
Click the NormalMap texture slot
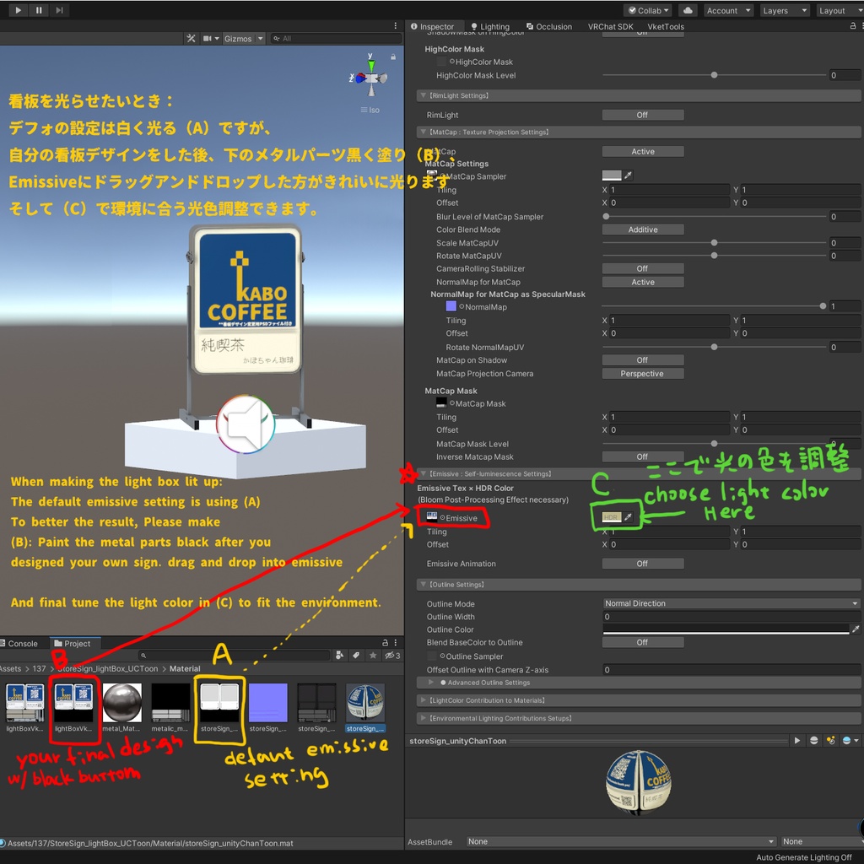coord(451,306)
